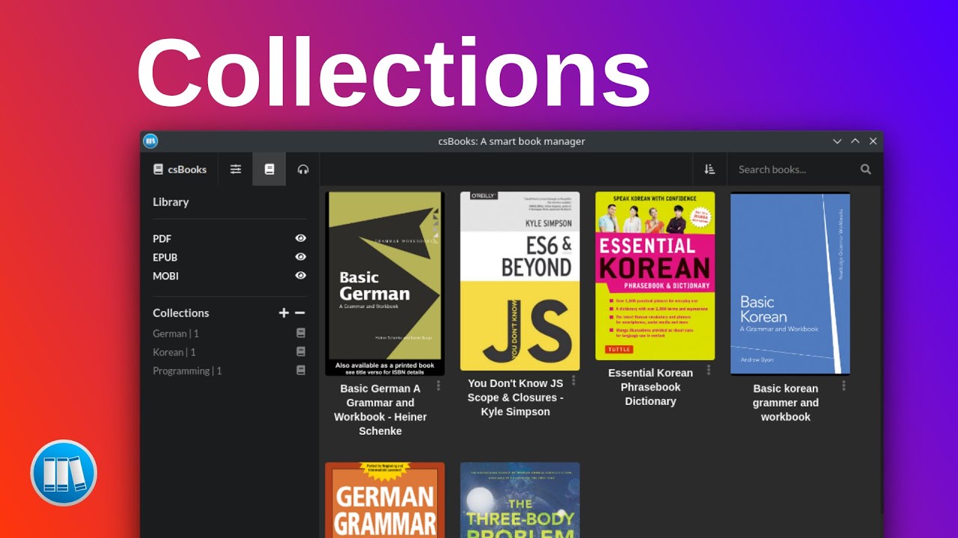
Task: Open options menu for Essential Korean Phrasebook
Action: (709, 370)
